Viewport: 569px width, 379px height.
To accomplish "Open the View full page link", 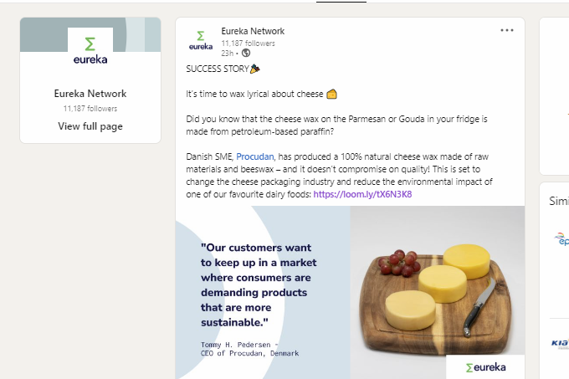I will coord(90,126).
